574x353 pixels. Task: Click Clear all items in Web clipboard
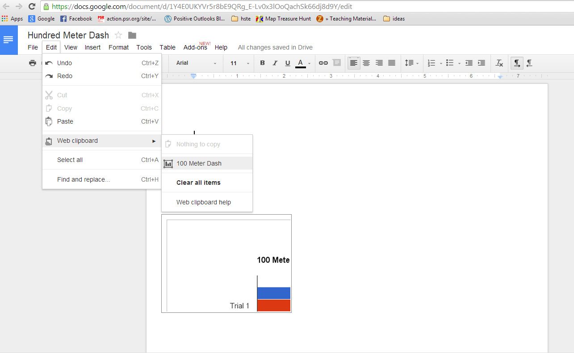click(207, 183)
